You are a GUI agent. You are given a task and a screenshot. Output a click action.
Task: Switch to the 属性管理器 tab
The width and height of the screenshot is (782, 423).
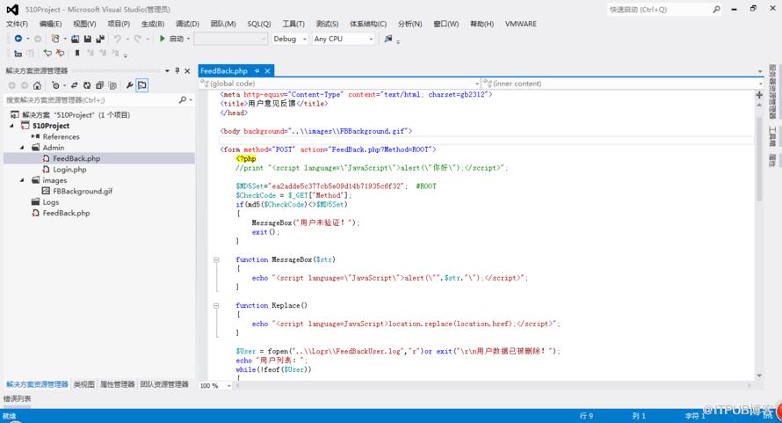(117, 384)
